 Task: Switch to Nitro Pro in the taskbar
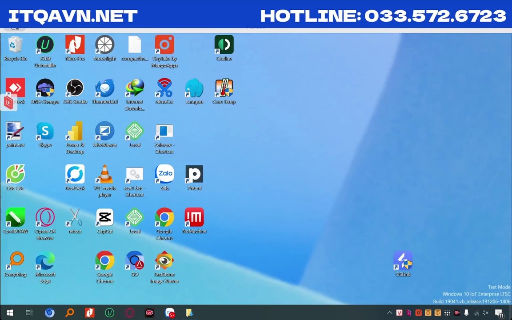(x=89, y=313)
